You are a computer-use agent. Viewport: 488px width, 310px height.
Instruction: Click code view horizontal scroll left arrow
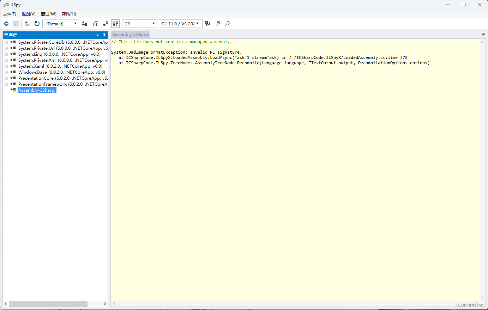click(114, 303)
